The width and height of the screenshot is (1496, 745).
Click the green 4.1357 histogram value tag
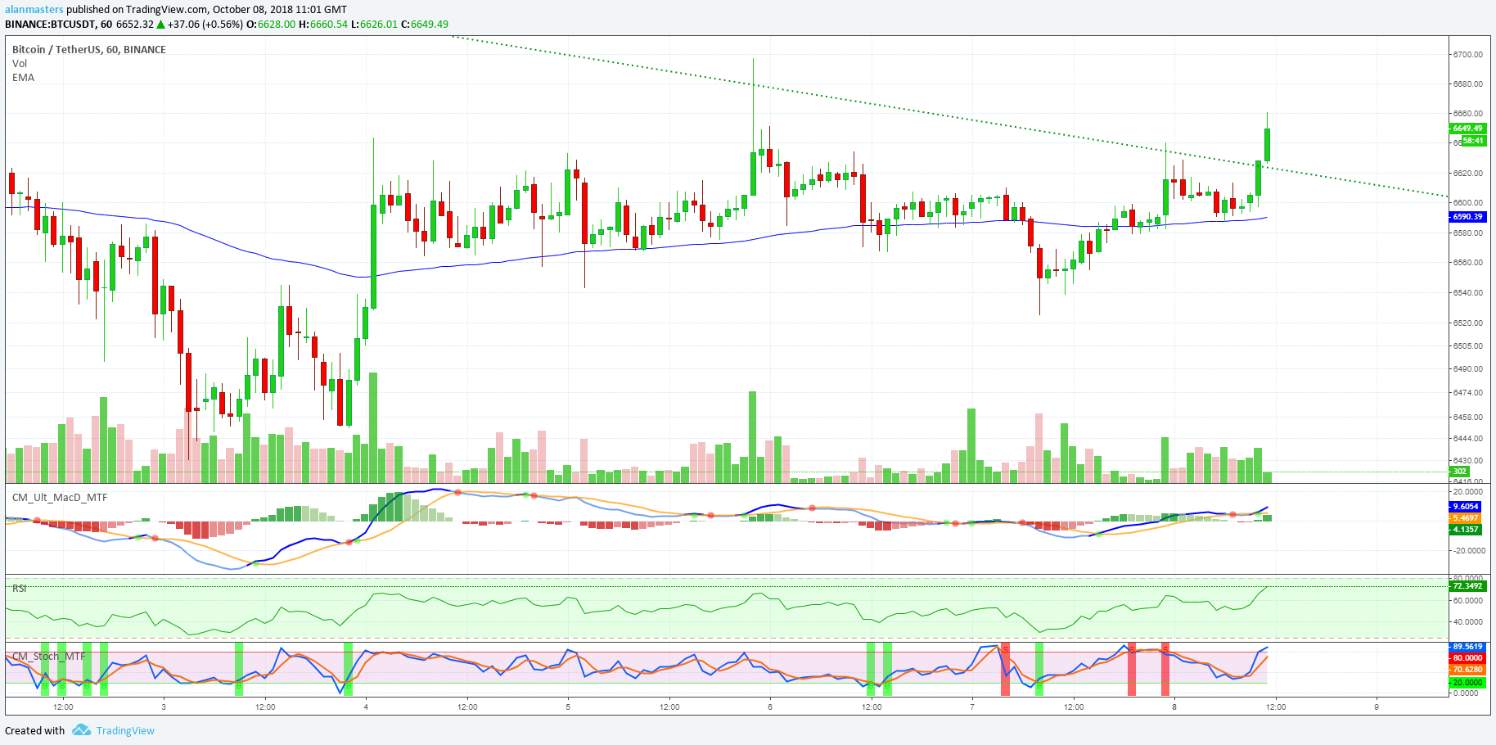tap(1465, 530)
